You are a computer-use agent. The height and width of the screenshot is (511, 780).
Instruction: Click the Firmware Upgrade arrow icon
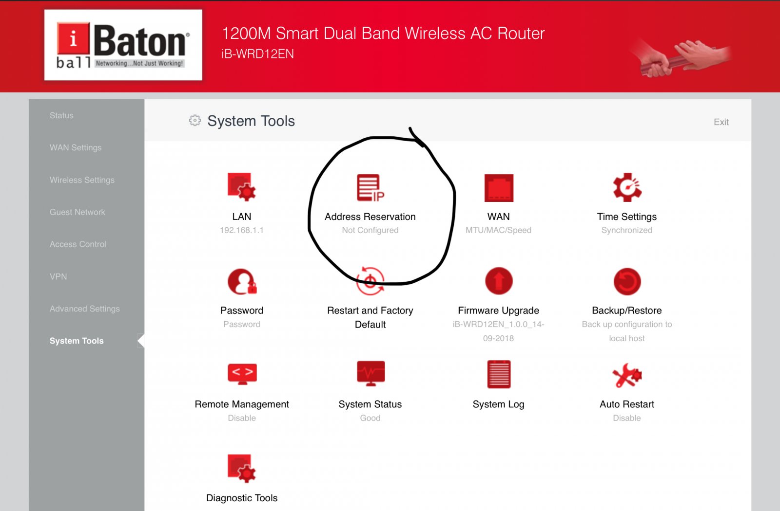pyautogui.click(x=498, y=281)
